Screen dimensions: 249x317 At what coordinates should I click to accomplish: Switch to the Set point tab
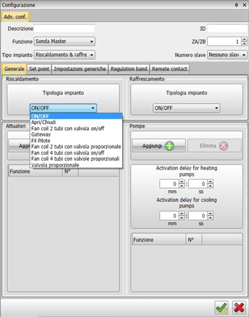(39, 69)
